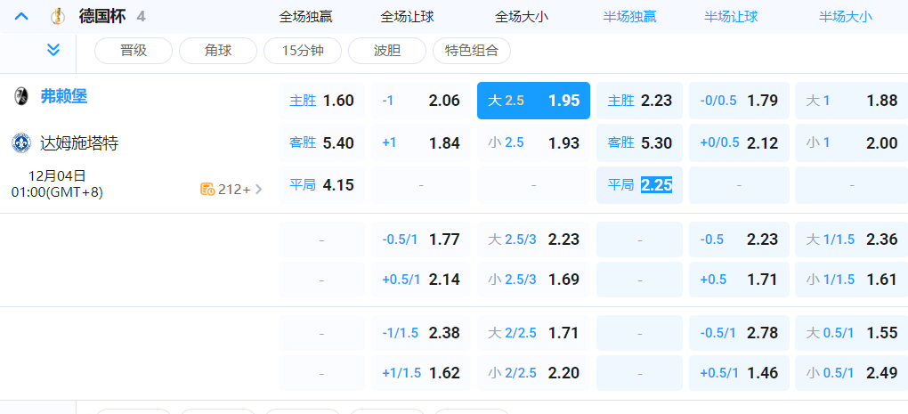Screen dimensions: 908x414
Task: Click the 半场独赢 column header
Action: tap(629, 17)
